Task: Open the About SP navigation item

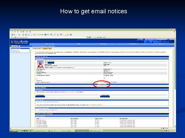Action: [161, 44]
